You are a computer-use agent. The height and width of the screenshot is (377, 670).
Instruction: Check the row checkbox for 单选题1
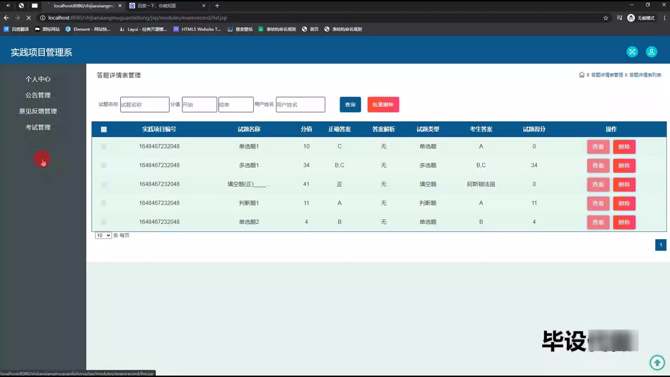(x=104, y=147)
